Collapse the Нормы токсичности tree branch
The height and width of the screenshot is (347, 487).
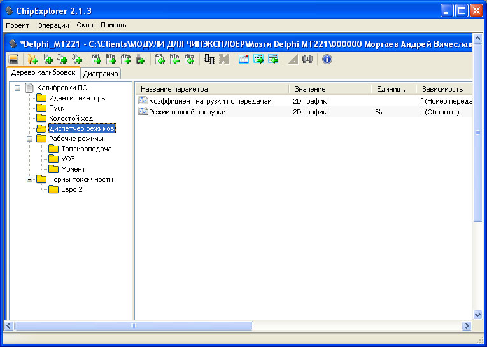pyautogui.click(x=30, y=179)
